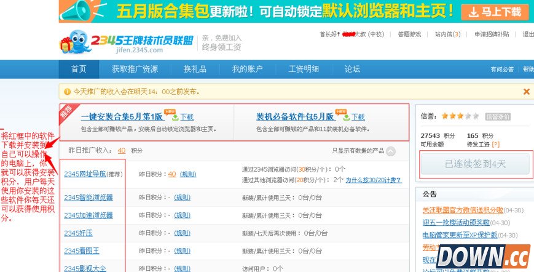This screenshot has width=534, height=272.
Task: Open the 获取推广资源 nav tab
Action: point(135,69)
